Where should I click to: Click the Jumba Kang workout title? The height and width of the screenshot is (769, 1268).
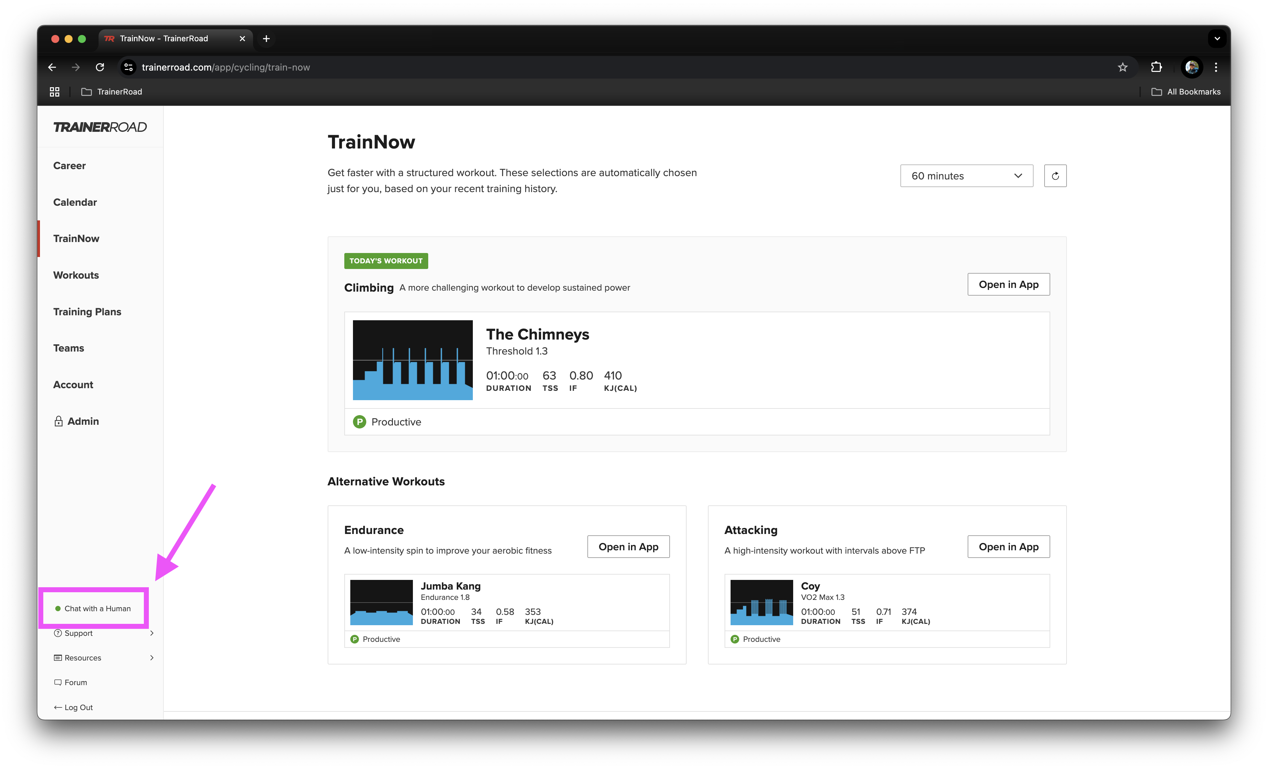pos(450,586)
